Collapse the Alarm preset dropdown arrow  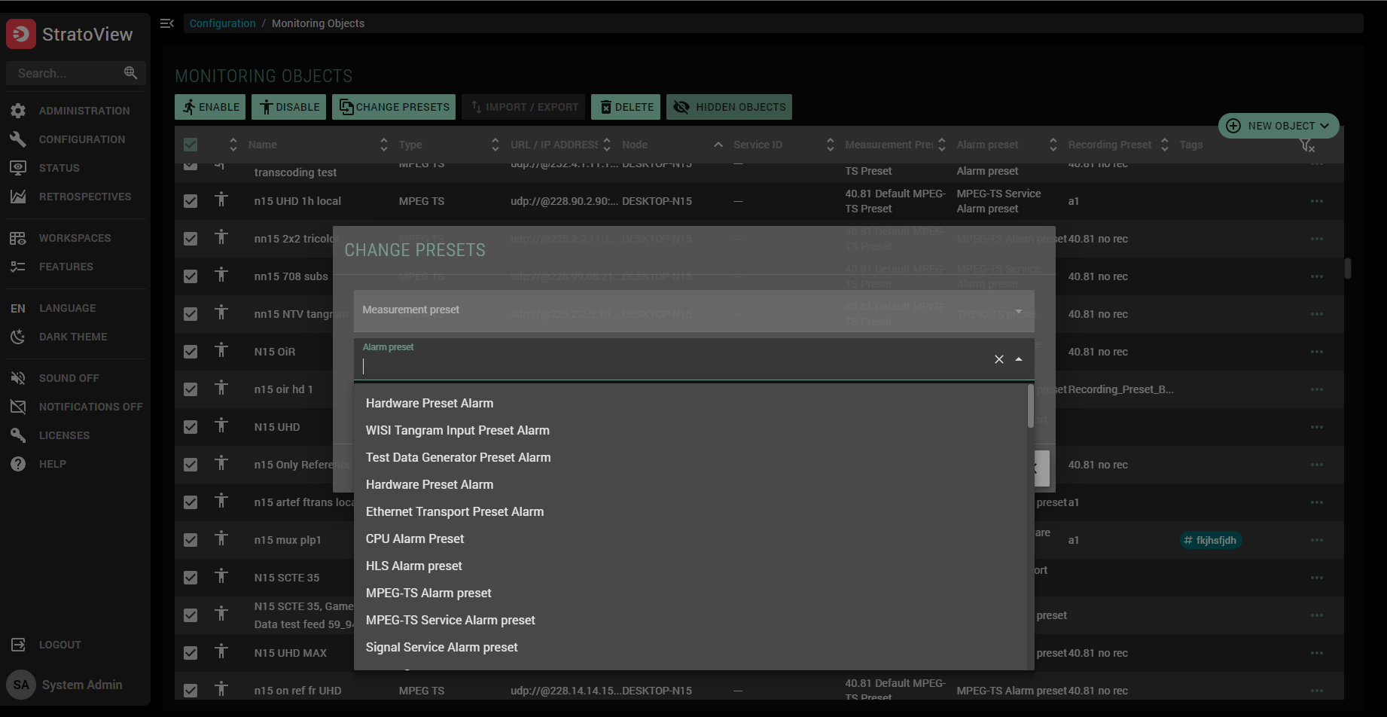[1019, 359]
